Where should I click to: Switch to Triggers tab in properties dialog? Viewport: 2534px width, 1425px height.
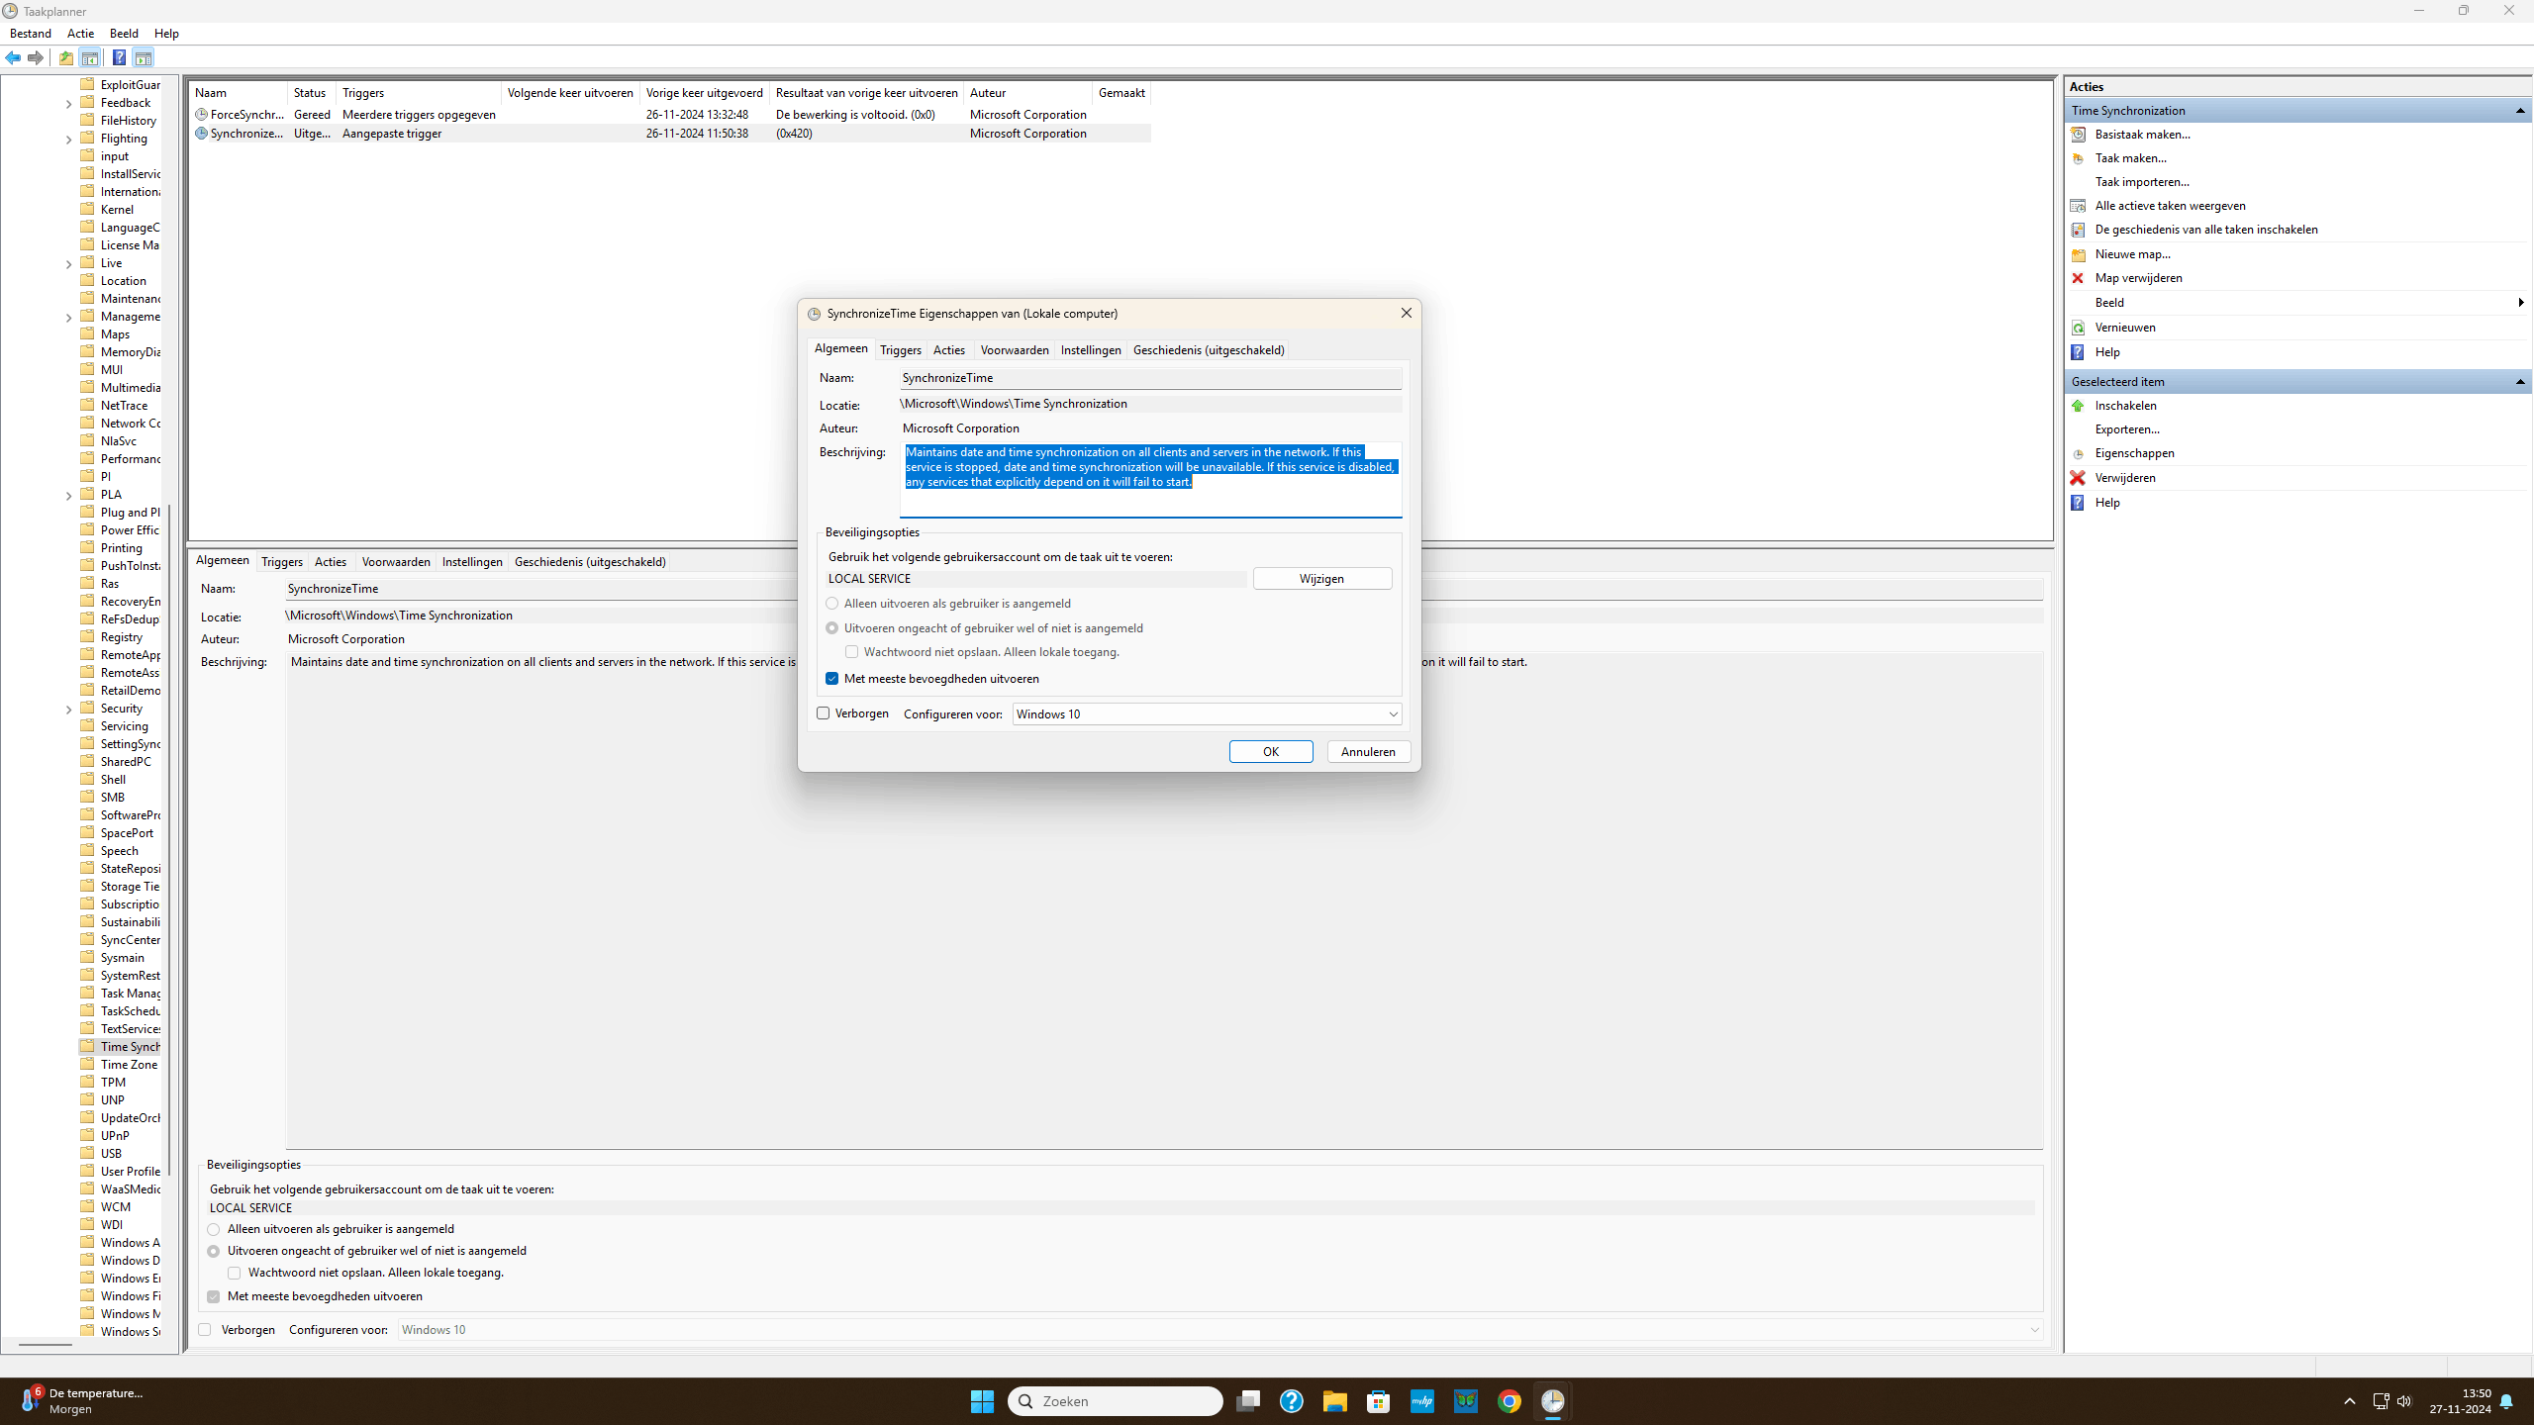pyautogui.click(x=900, y=350)
